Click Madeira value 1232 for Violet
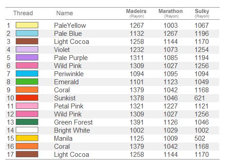The image size is (225, 164). click(137, 50)
